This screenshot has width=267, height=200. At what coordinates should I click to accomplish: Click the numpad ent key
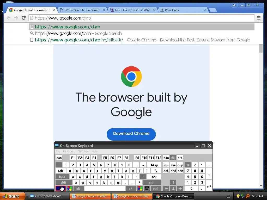pyautogui.click(x=209, y=185)
